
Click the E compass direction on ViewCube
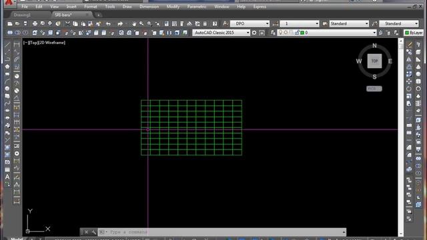click(x=390, y=61)
